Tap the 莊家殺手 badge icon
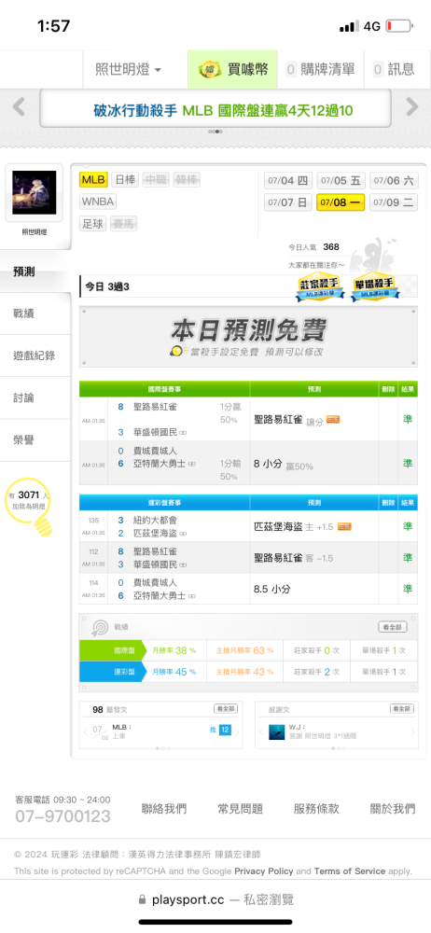The height and width of the screenshot is (933, 431). pyautogui.click(x=319, y=287)
